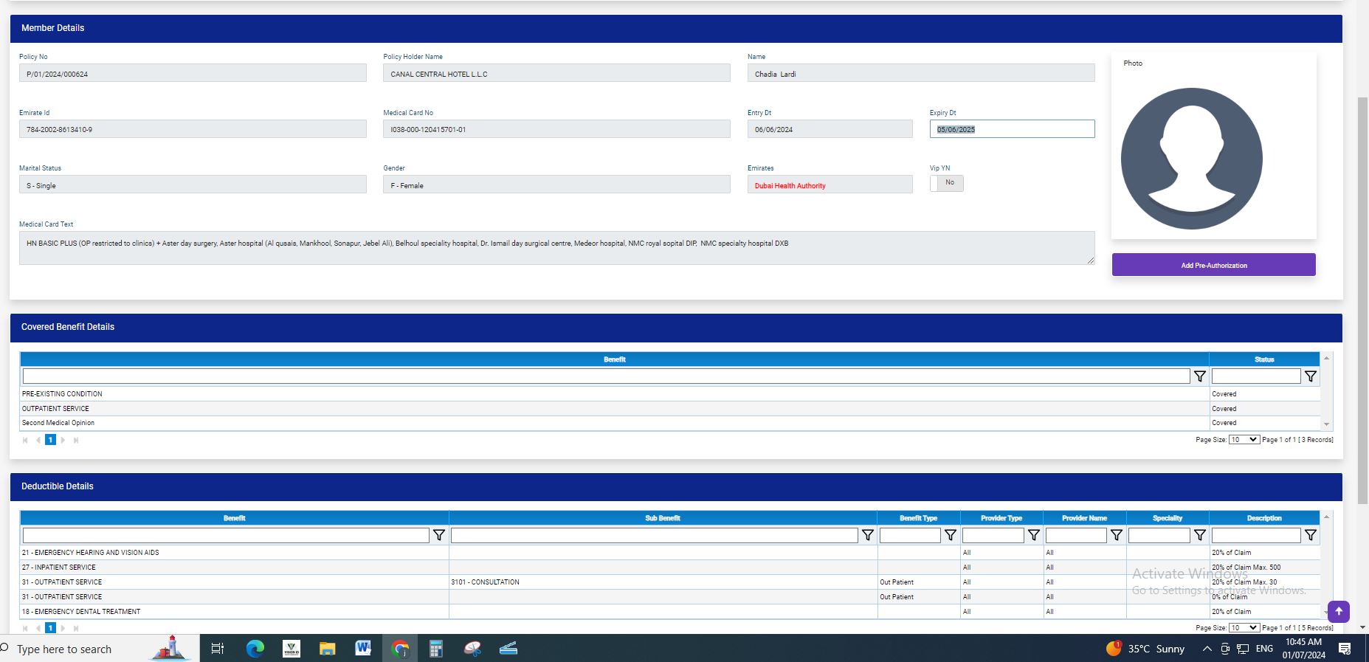Open Page Size dropdown in Covered Benefit Details
The image size is (1369, 662).
1244,440
